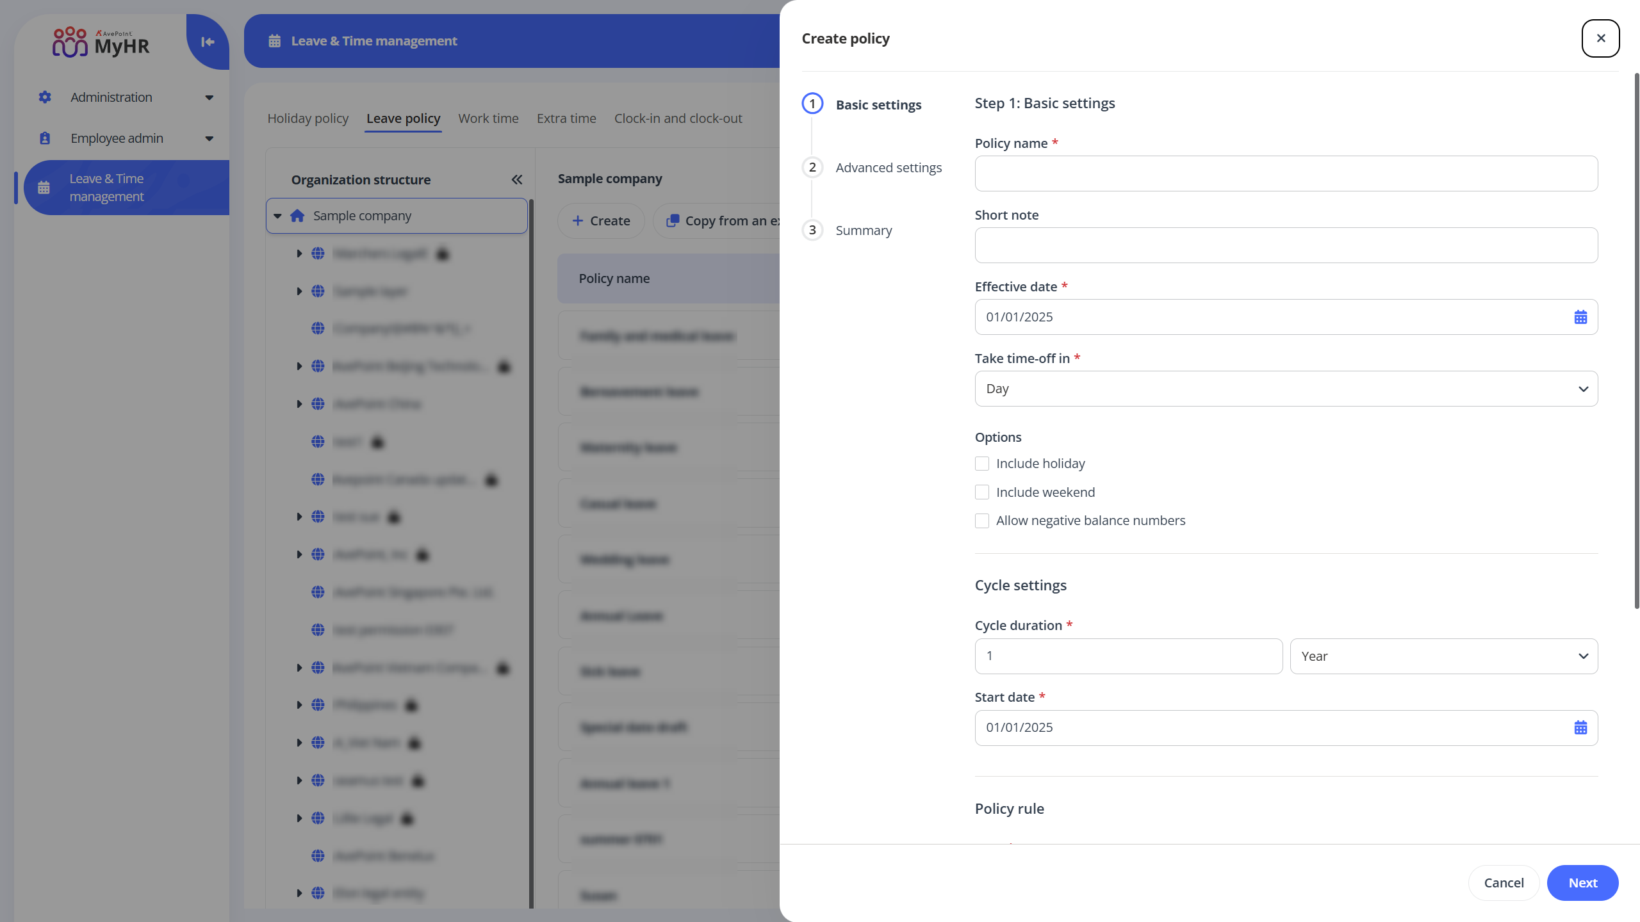
Task: Click the MyHR logo
Action: pos(101,42)
